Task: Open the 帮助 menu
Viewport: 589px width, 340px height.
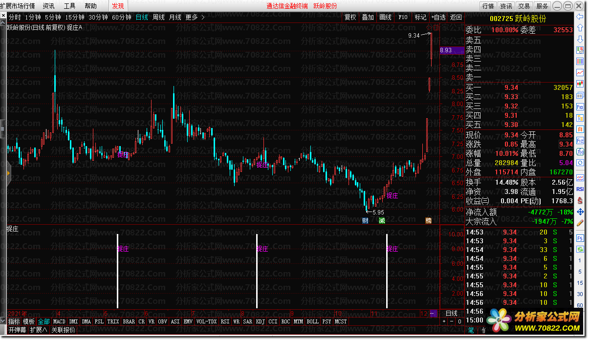Action: (x=90, y=6)
